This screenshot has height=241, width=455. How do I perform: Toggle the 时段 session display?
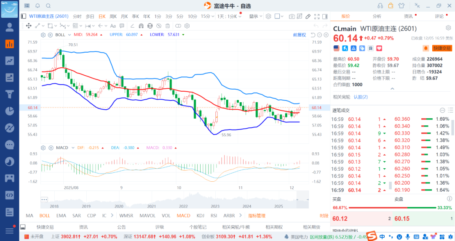click(x=324, y=216)
